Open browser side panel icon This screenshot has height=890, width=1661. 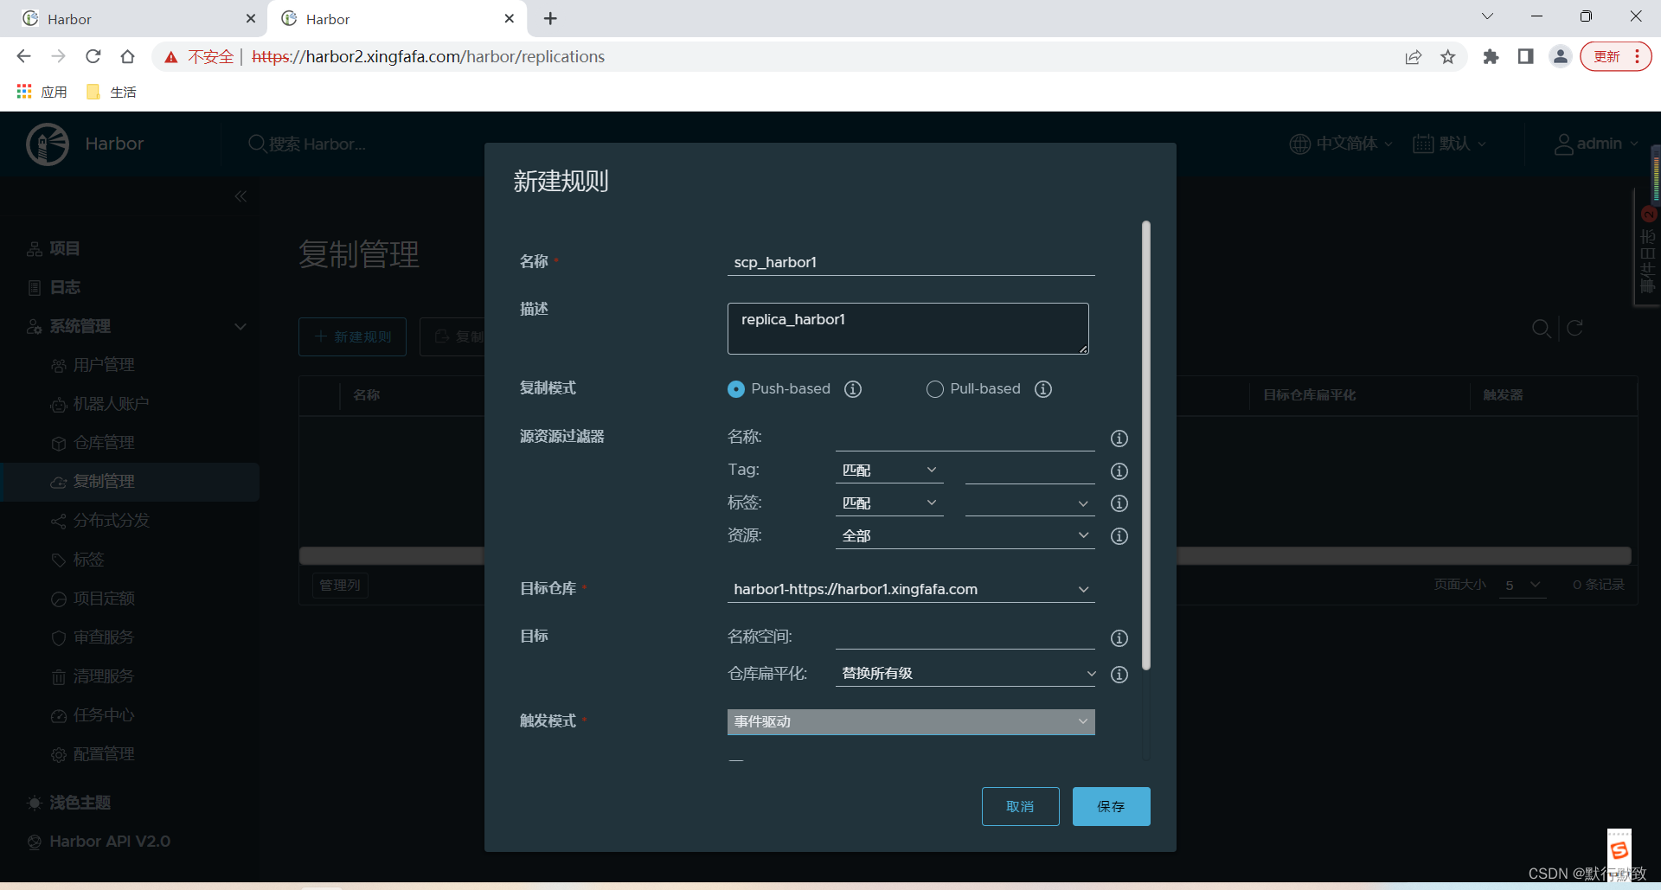tap(1525, 57)
